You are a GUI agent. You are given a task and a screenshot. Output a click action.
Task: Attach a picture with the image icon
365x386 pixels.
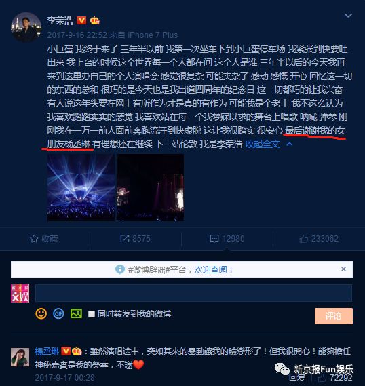(76, 313)
